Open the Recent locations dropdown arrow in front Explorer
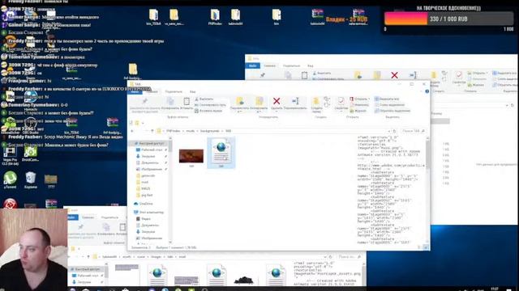 (146, 131)
